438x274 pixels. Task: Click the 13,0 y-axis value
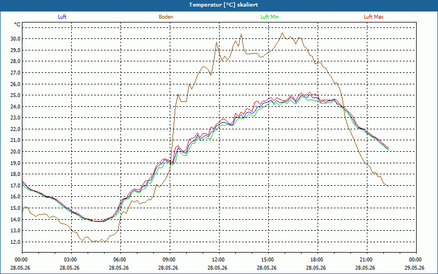16,230
